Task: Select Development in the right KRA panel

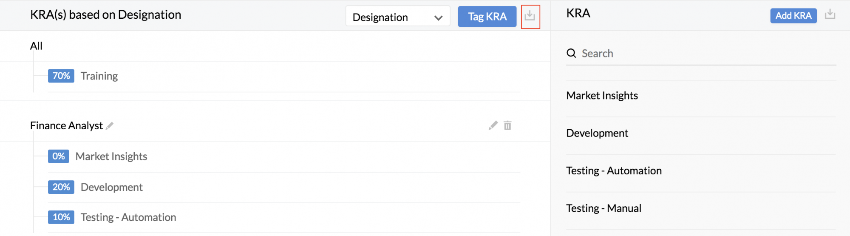Action: 597,133
